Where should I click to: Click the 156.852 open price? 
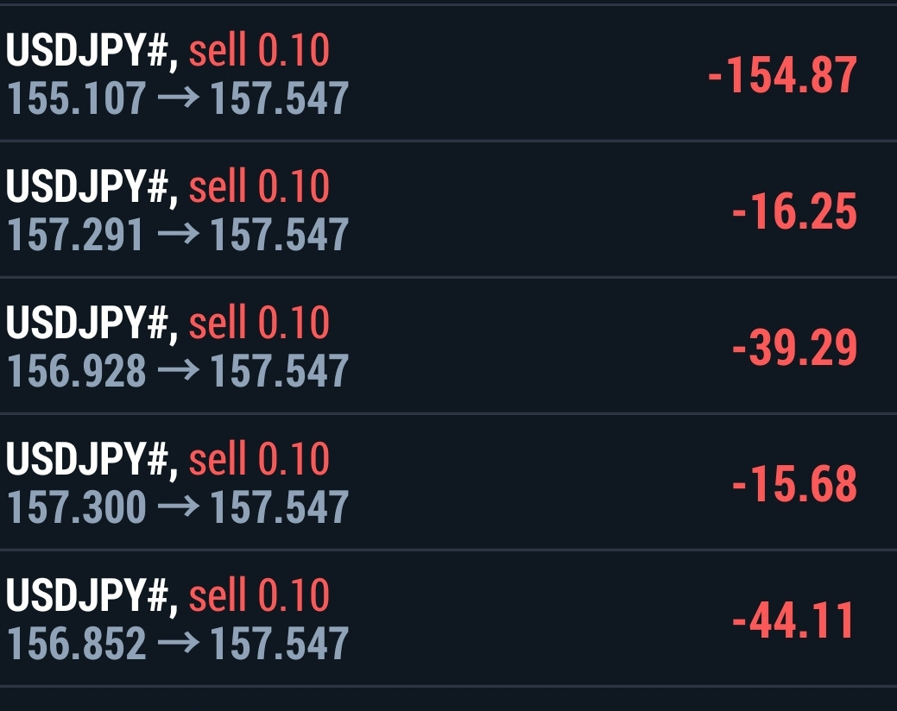pos(77,644)
